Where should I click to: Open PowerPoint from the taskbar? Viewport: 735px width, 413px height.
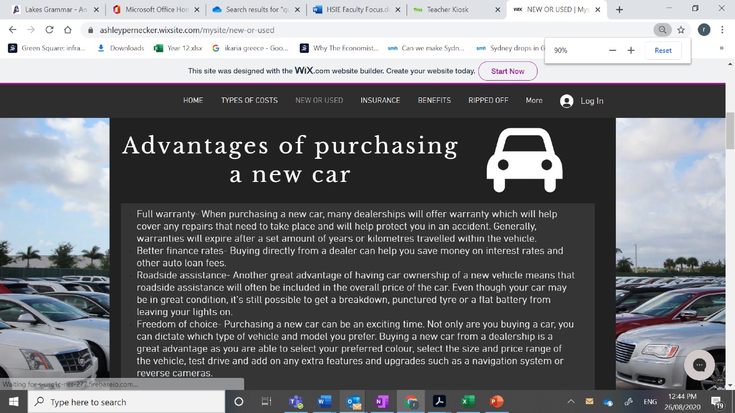(496, 402)
